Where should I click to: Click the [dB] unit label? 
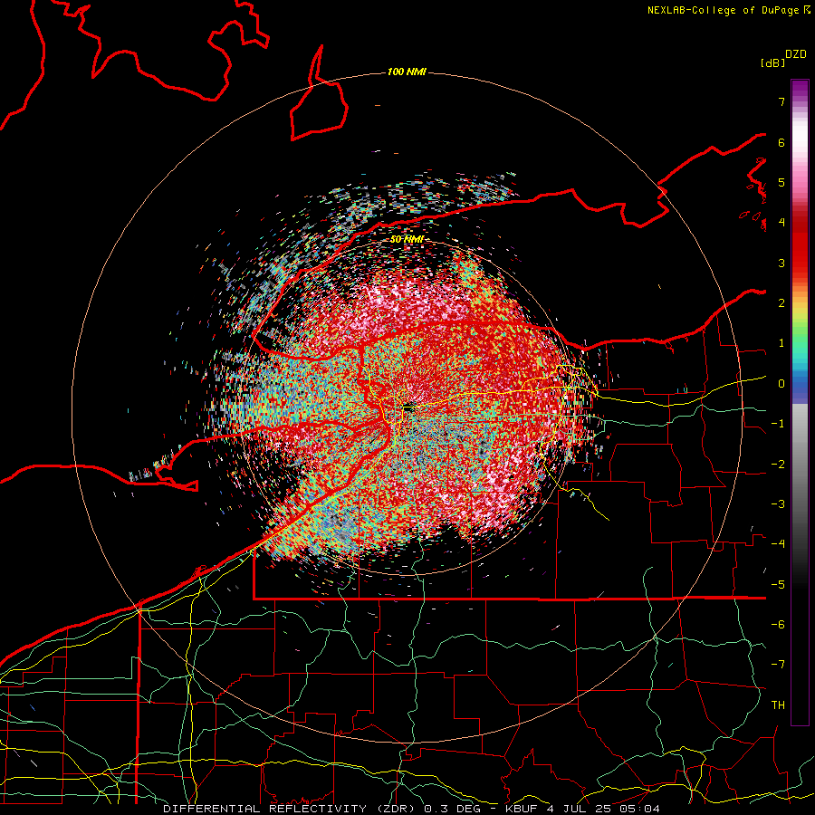[772, 62]
